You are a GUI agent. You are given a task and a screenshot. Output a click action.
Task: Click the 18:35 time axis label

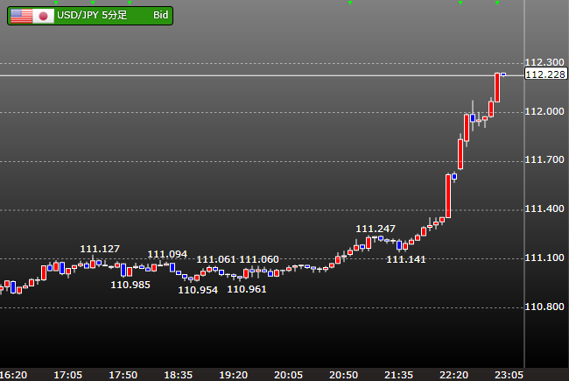coord(179,375)
